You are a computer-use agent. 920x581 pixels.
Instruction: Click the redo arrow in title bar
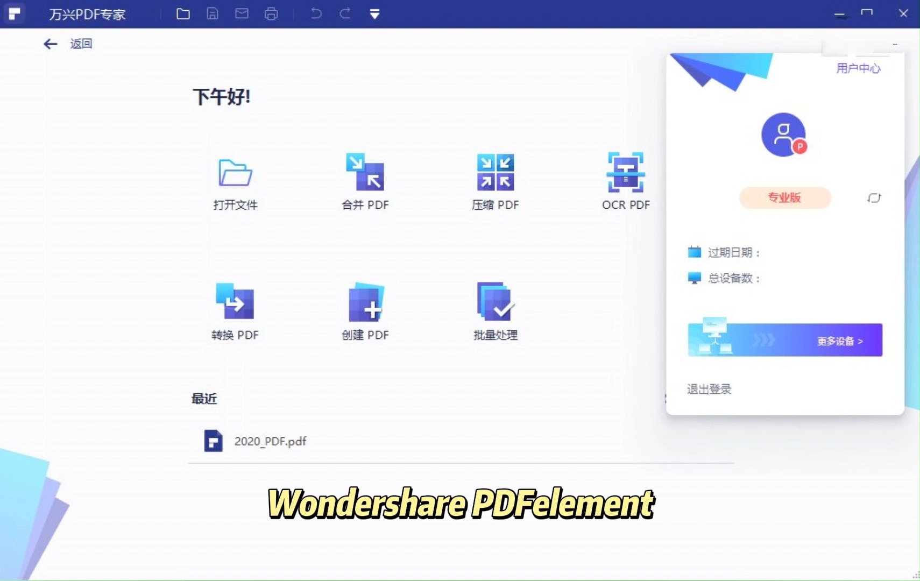(x=345, y=13)
